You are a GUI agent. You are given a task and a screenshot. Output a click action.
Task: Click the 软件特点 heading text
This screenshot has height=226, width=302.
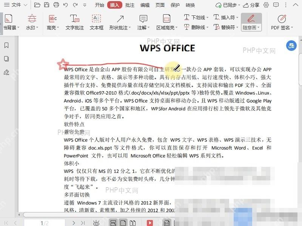pos(74,124)
